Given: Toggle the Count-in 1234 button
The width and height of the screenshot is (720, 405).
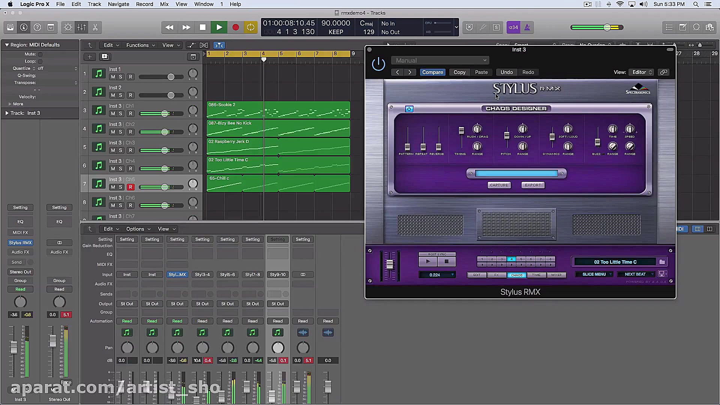Looking at the screenshot, I should tap(513, 27).
